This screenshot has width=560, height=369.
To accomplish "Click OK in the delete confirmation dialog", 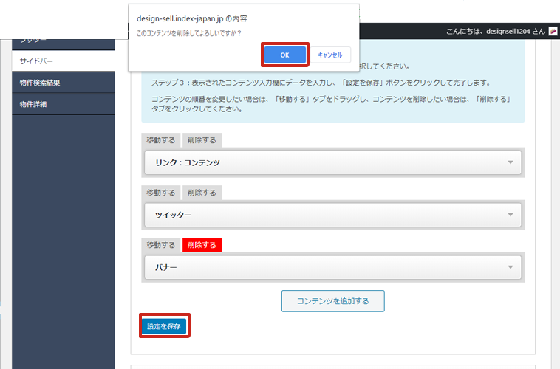I will pos(284,55).
